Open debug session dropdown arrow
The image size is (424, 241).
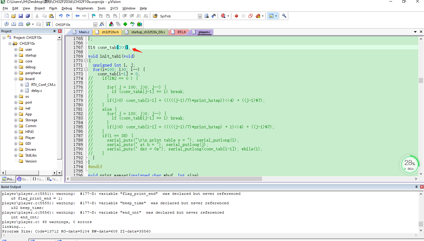click(228, 16)
